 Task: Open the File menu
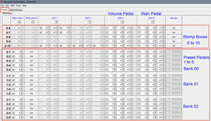click(2, 5)
